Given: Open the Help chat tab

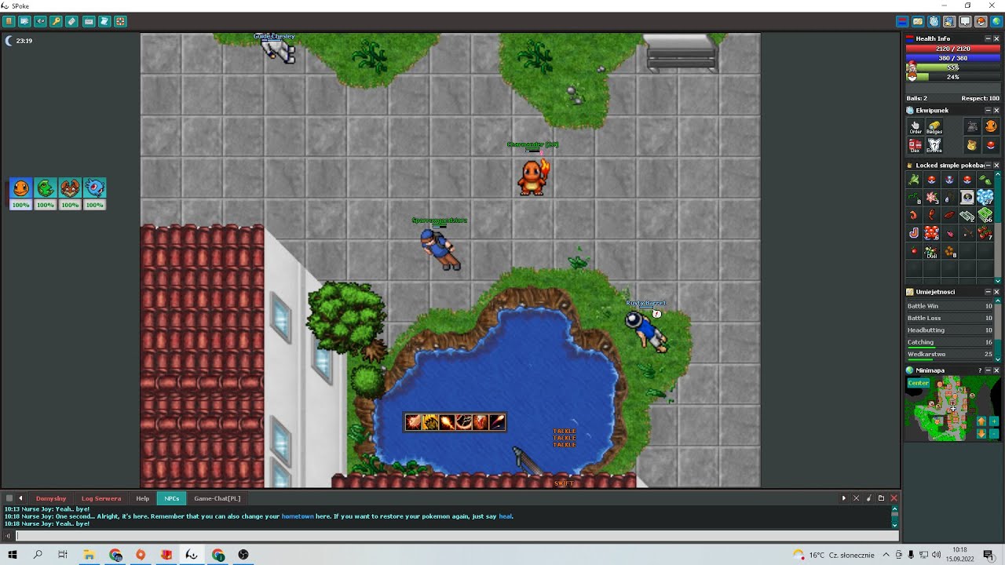Looking at the screenshot, I should 142,498.
